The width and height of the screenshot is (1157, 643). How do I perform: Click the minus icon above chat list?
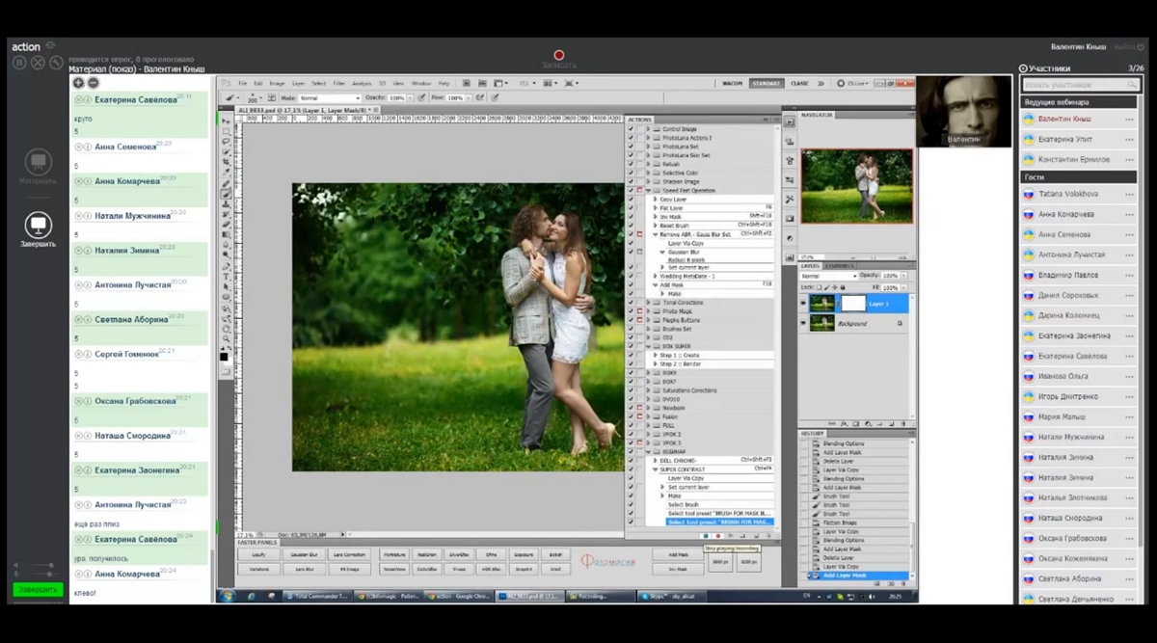pos(94,83)
